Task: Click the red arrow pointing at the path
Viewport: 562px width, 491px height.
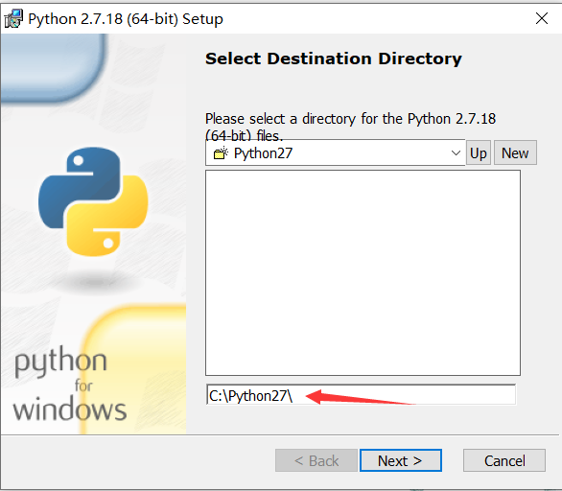Action: click(x=361, y=397)
